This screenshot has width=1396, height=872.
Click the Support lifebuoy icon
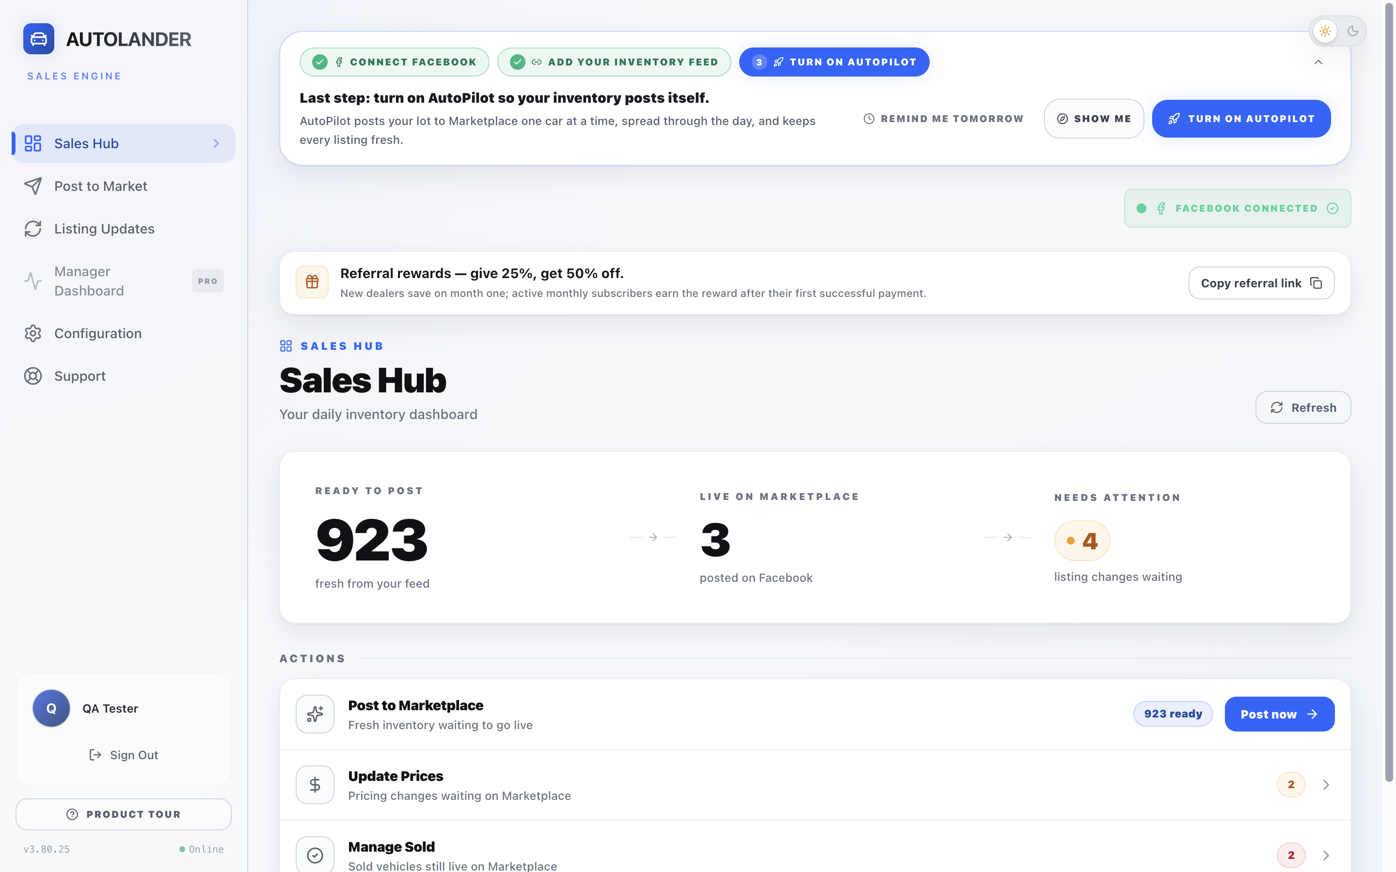click(x=33, y=376)
